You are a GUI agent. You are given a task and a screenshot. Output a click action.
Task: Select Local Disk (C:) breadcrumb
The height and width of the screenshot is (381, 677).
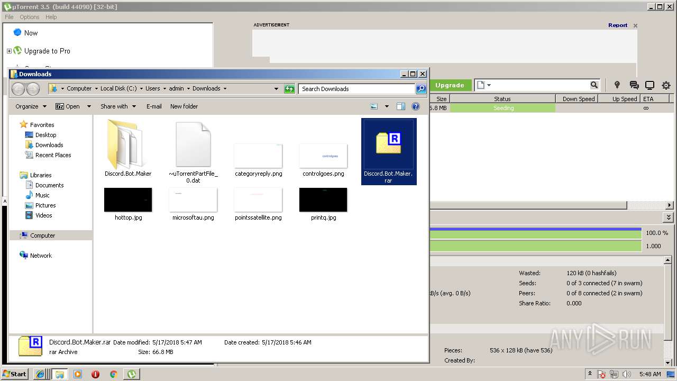point(118,89)
